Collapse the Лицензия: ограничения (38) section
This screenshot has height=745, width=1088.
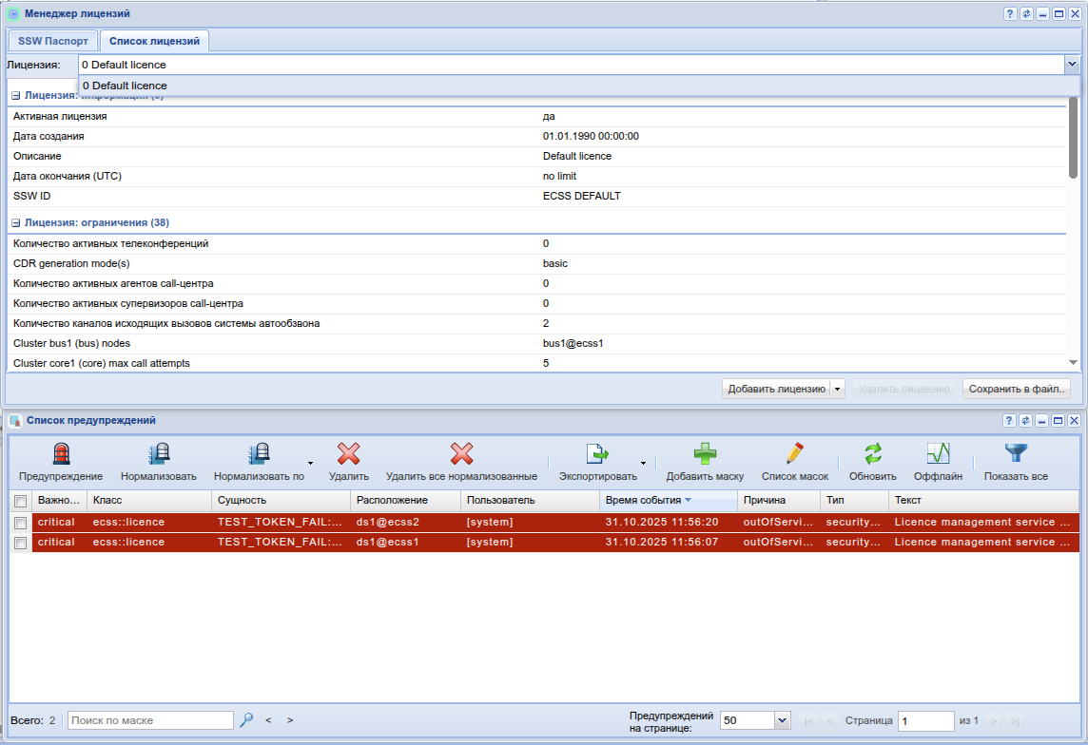click(x=16, y=223)
